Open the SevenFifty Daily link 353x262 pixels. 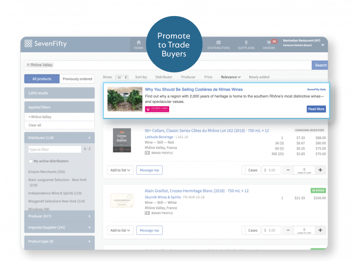coord(316,89)
